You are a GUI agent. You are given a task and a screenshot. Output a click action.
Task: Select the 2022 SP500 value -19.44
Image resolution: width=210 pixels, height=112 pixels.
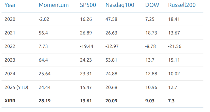point(86,46)
